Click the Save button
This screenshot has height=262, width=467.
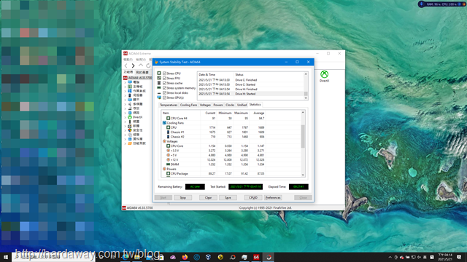click(x=228, y=197)
